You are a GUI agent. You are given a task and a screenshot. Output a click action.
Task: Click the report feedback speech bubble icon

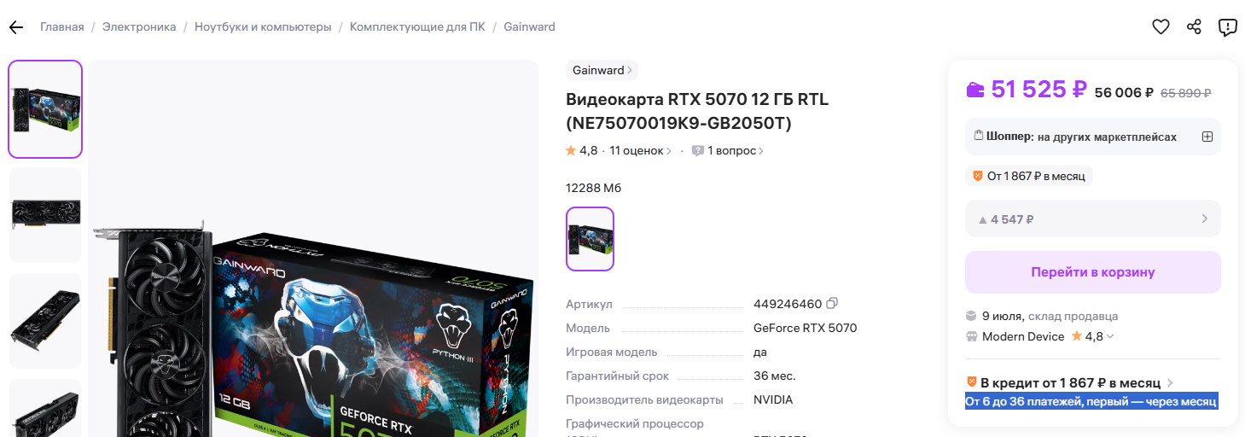coord(1227,27)
